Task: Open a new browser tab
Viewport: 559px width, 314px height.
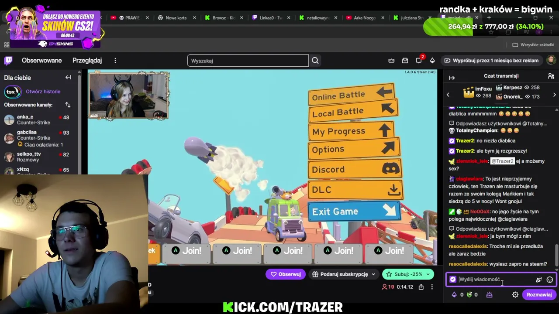Action: coord(489,17)
